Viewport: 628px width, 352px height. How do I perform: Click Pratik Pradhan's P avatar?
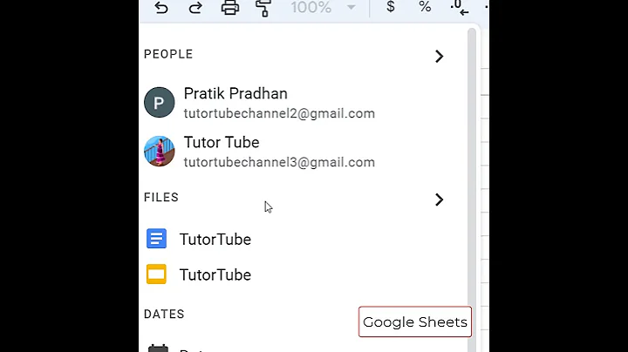pyautogui.click(x=160, y=103)
